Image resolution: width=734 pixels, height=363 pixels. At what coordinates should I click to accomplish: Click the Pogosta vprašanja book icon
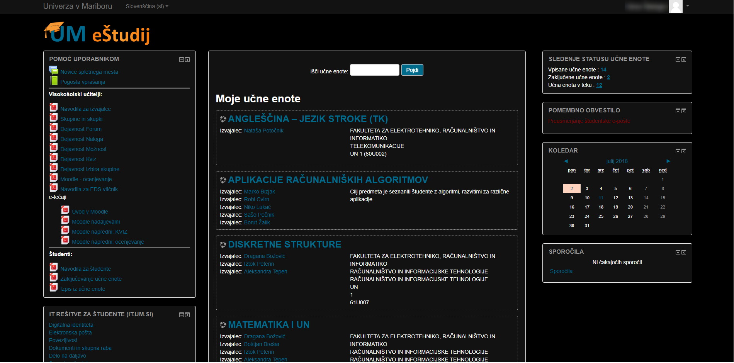53,80
